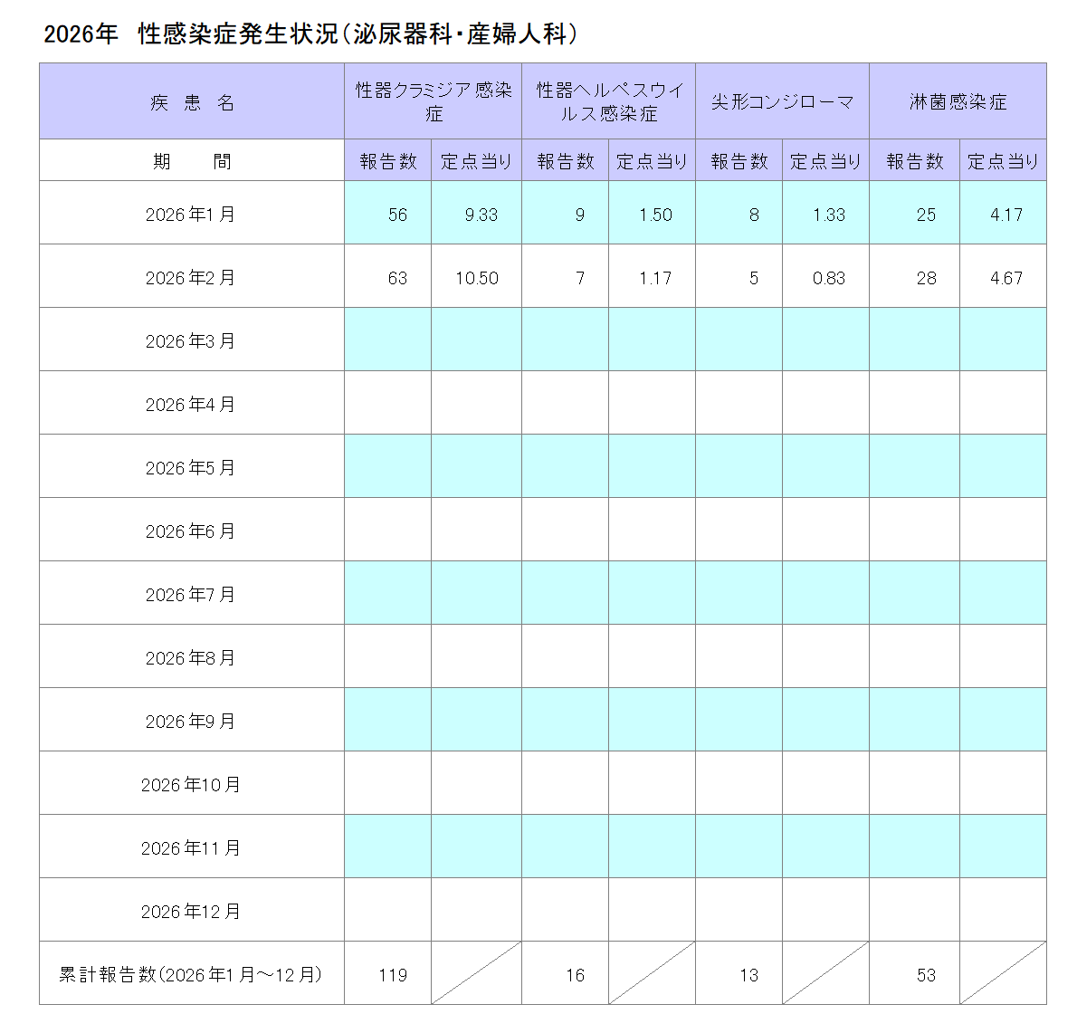Select the 9.33 定点当り value for January
This screenshot has width=1077, height=1014.
tap(475, 215)
